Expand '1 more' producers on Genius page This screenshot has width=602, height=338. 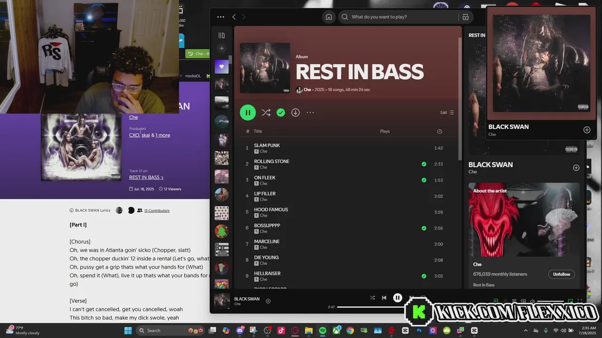163,135
